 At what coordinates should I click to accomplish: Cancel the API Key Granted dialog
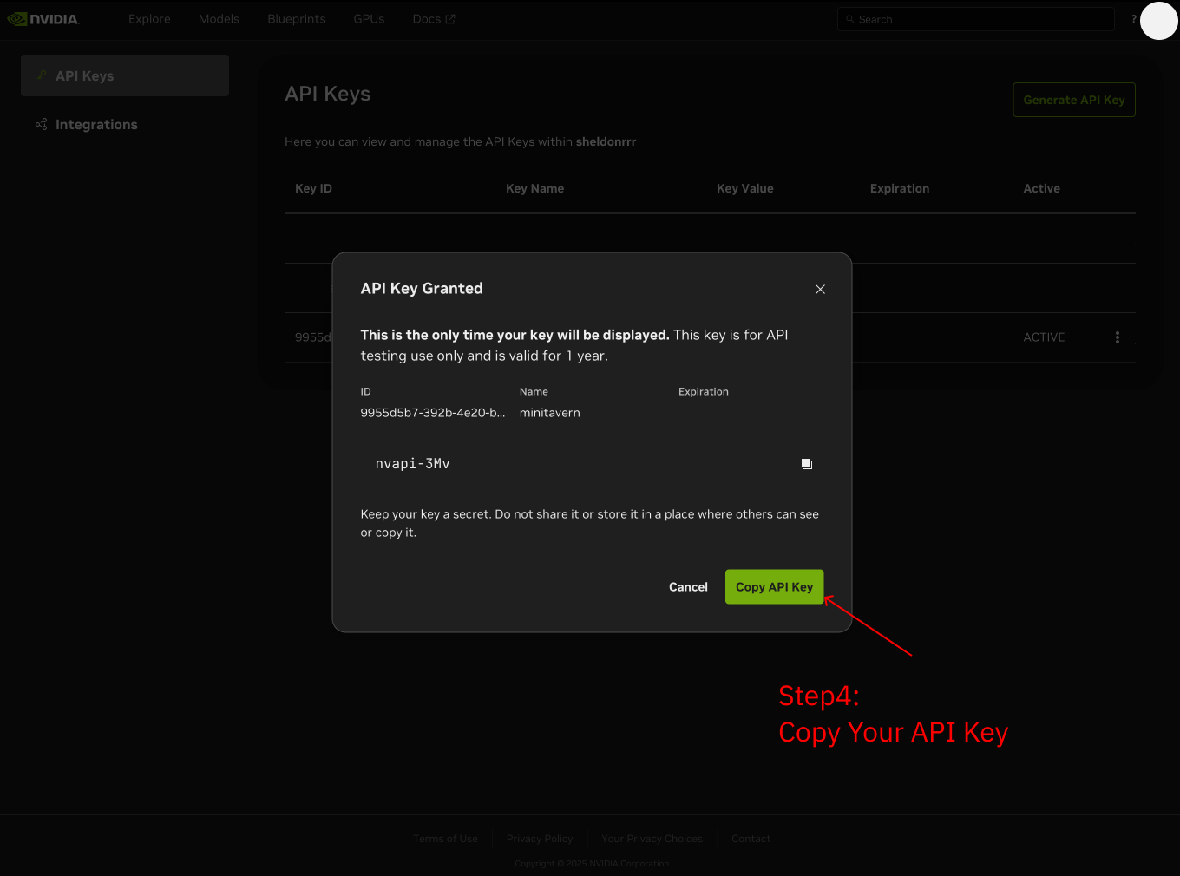click(x=688, y=586)
